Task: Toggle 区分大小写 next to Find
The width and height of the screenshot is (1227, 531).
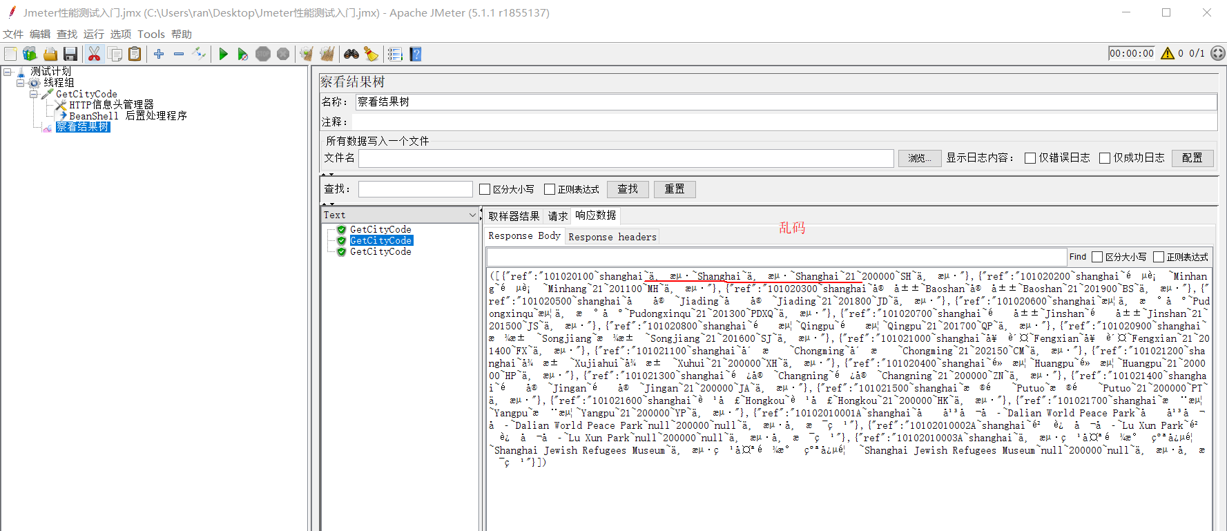Action: point(1097,257)
